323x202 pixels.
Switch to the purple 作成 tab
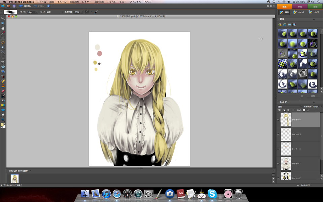300,7
